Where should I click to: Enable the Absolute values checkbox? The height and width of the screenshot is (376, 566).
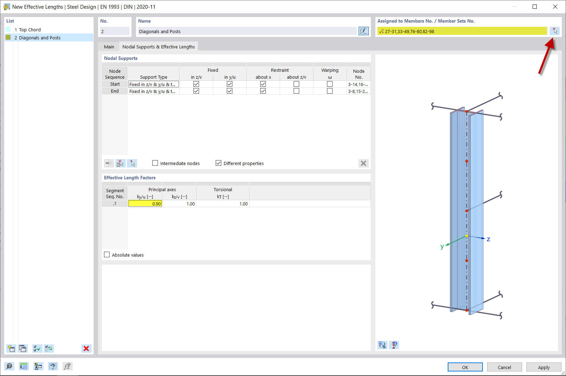tap(107, 254)
